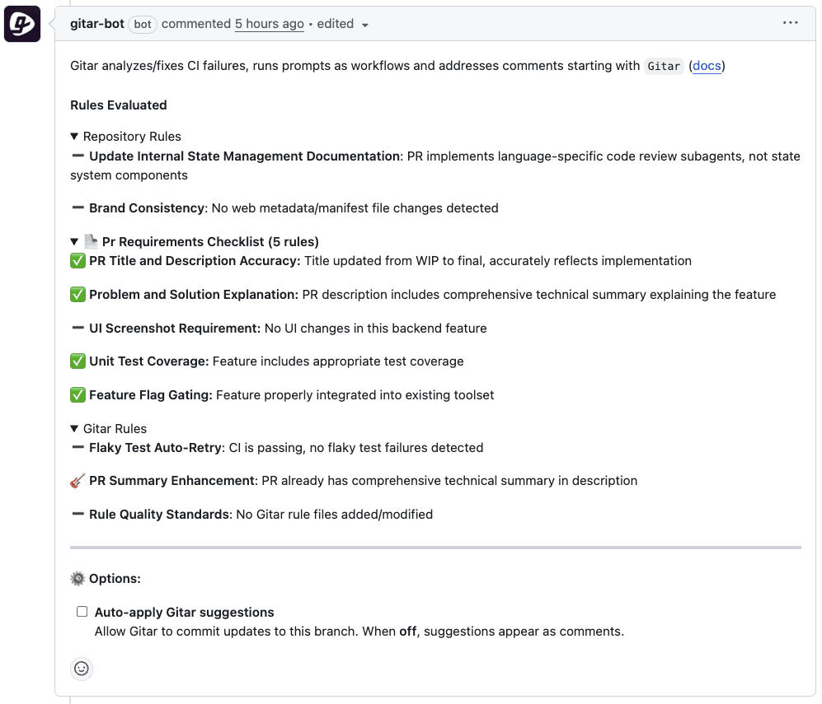Click the gear icon beside Options
The width and height of the screenshot is (822, 704).
[78, 577]
